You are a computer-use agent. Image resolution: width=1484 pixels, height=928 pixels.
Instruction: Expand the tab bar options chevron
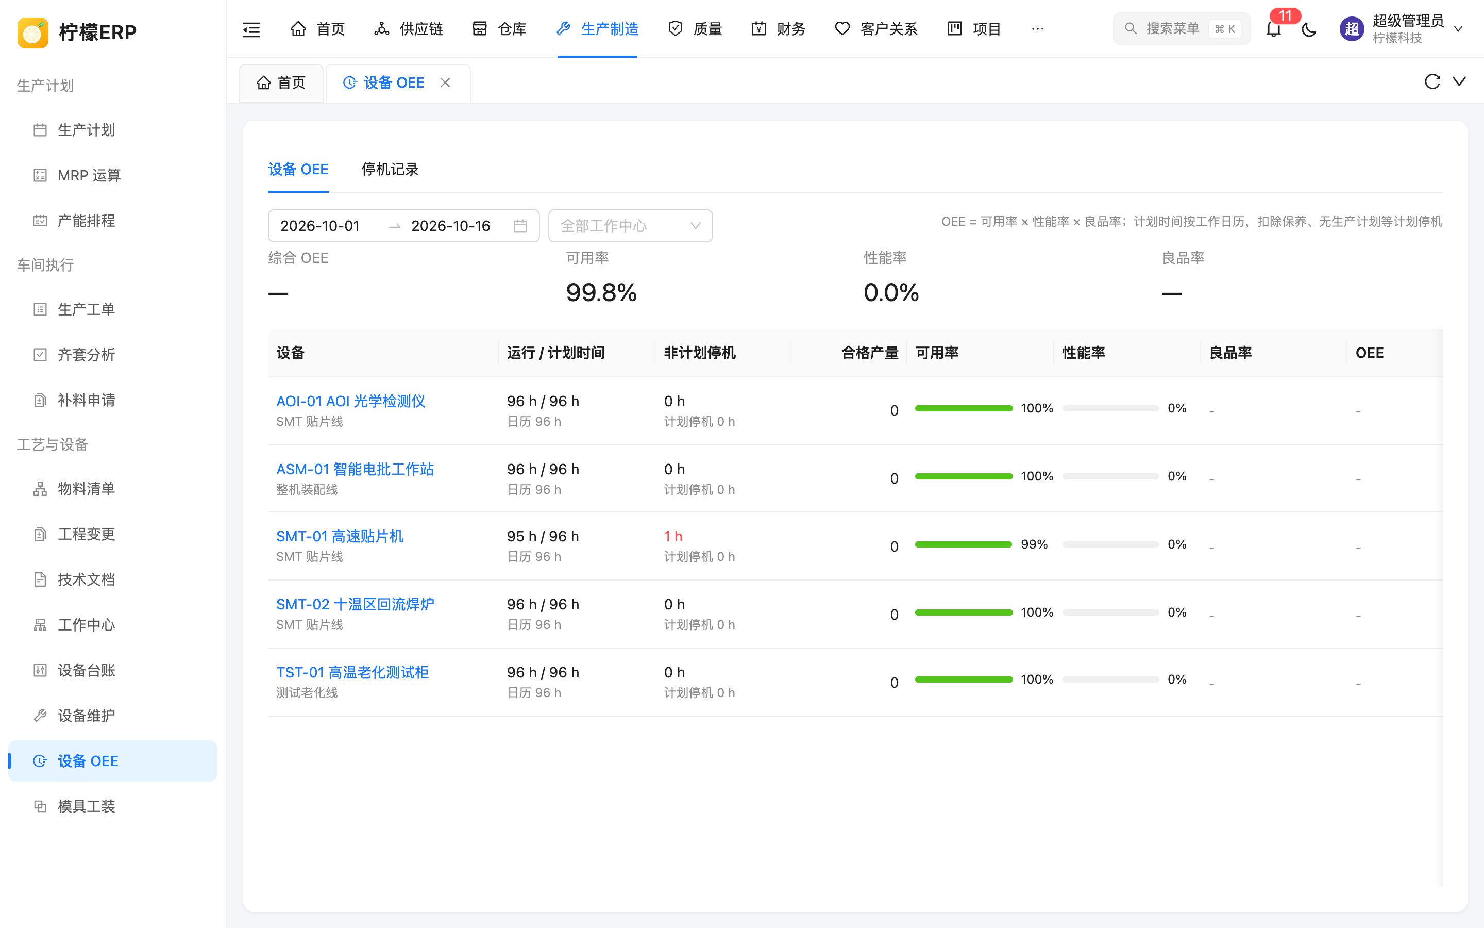click(1459, 81)
